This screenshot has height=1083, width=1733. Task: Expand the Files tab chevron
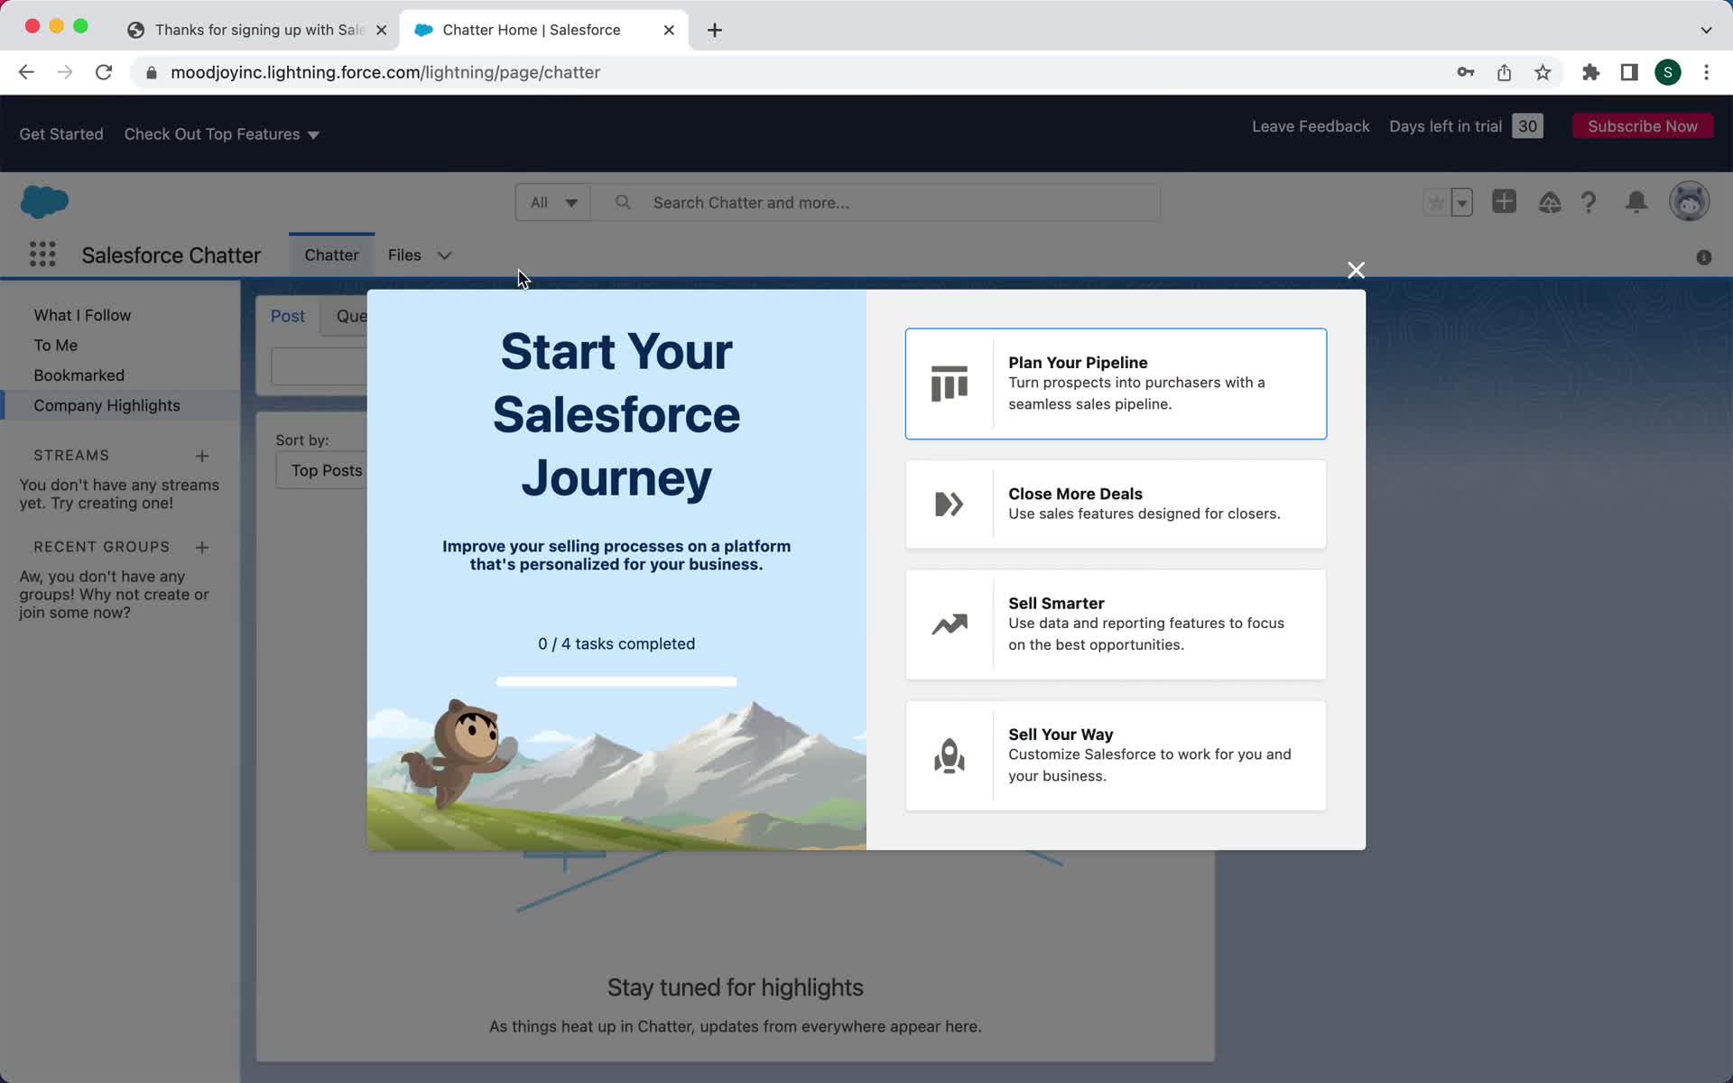(444, 255)
